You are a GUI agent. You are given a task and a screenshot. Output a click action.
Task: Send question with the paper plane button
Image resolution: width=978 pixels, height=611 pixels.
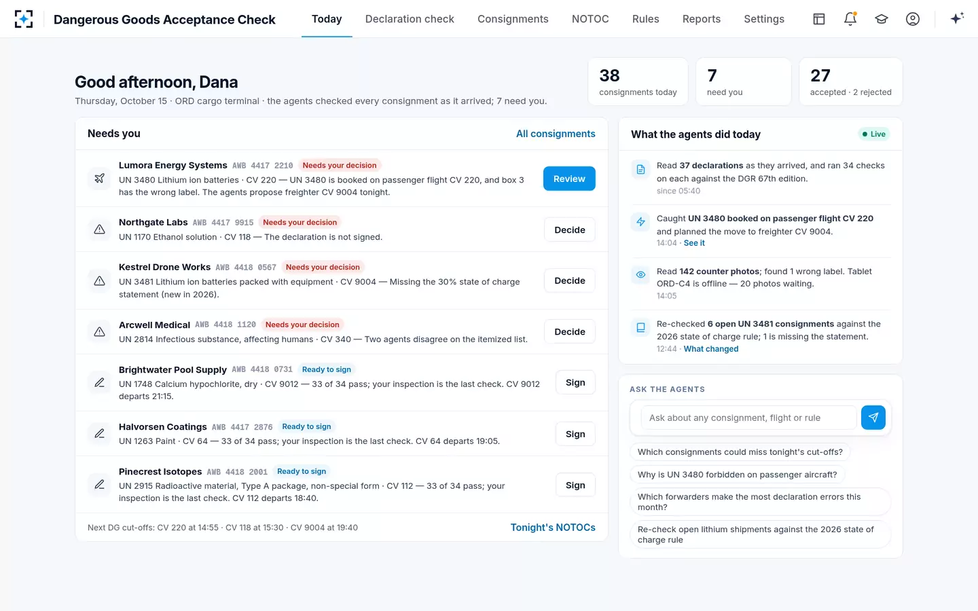tap(873, 418)
